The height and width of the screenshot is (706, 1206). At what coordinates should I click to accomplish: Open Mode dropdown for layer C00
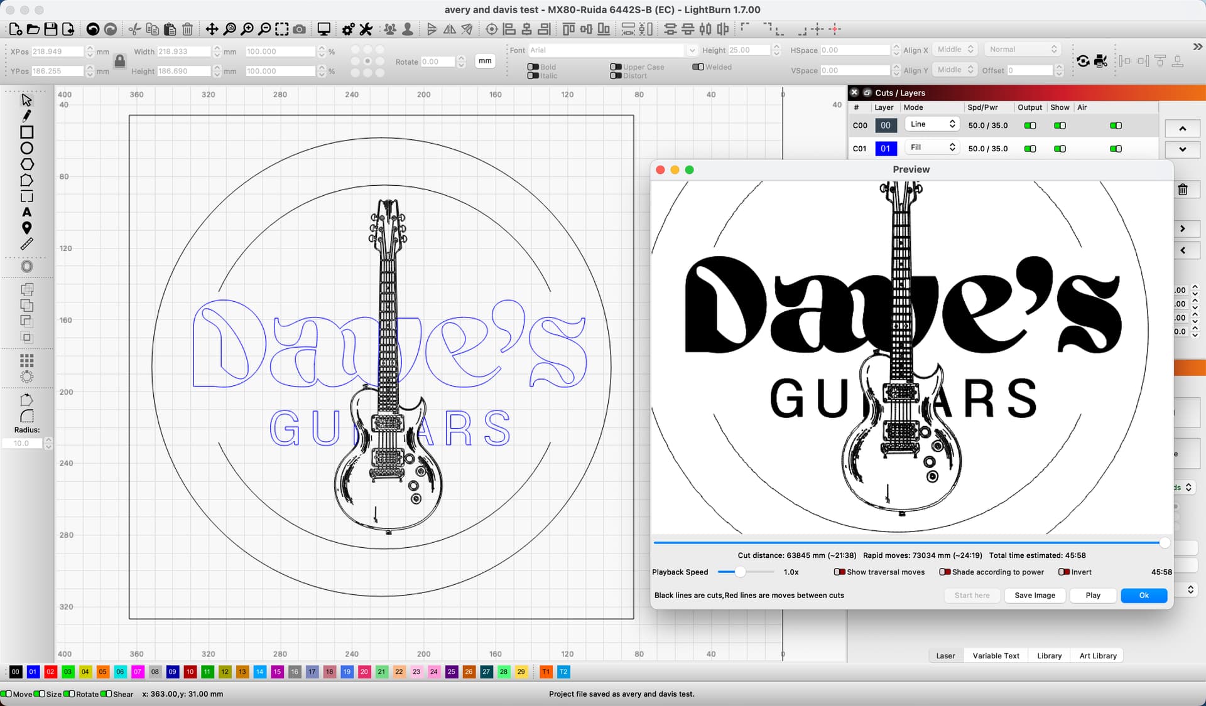(x=932, y=124)
